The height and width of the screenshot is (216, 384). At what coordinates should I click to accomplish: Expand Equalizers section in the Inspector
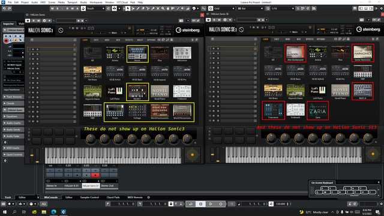pos(13,116)
